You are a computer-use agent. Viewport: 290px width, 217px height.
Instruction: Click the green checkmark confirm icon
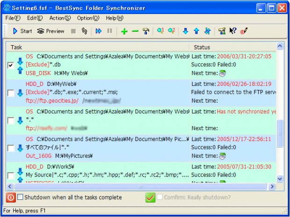(x=150, y=197)
